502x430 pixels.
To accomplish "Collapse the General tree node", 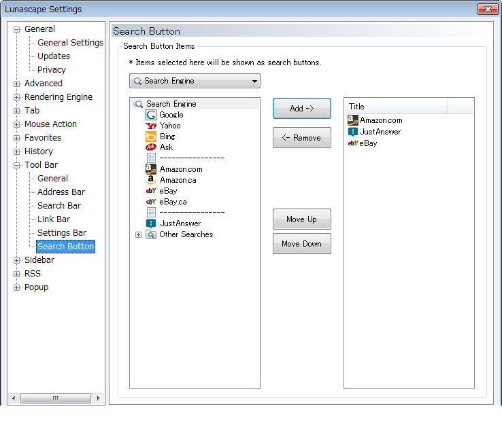I will click(16, 29).
